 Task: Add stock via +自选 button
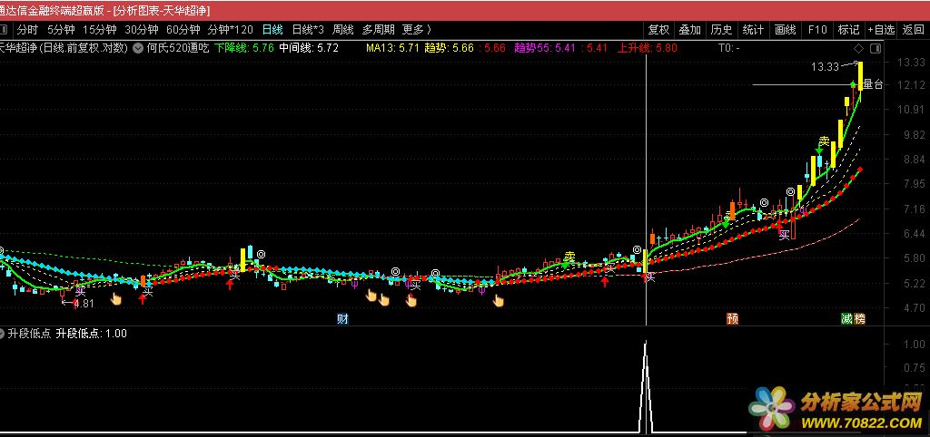[x=880, y=29]
